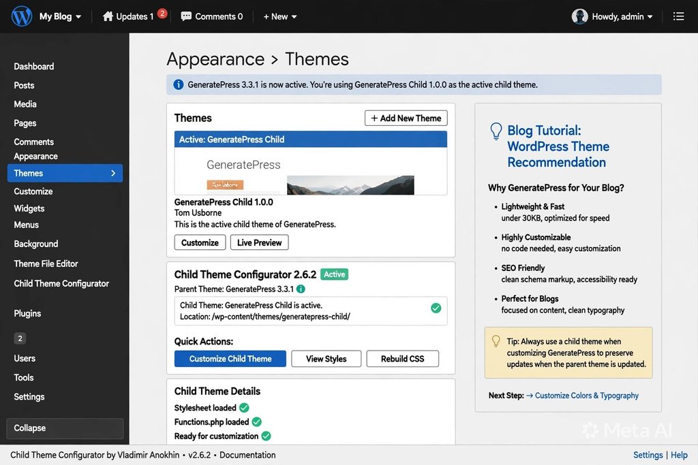Click the Blog Tutorial: WordPress Theme Recommendation heading
Image resolution: width=698 pixels, height=465 pixels.
pos(558,146)
